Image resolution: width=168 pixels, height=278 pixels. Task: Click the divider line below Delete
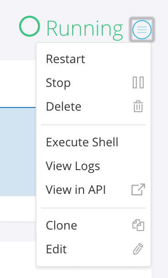coord(94,125)
